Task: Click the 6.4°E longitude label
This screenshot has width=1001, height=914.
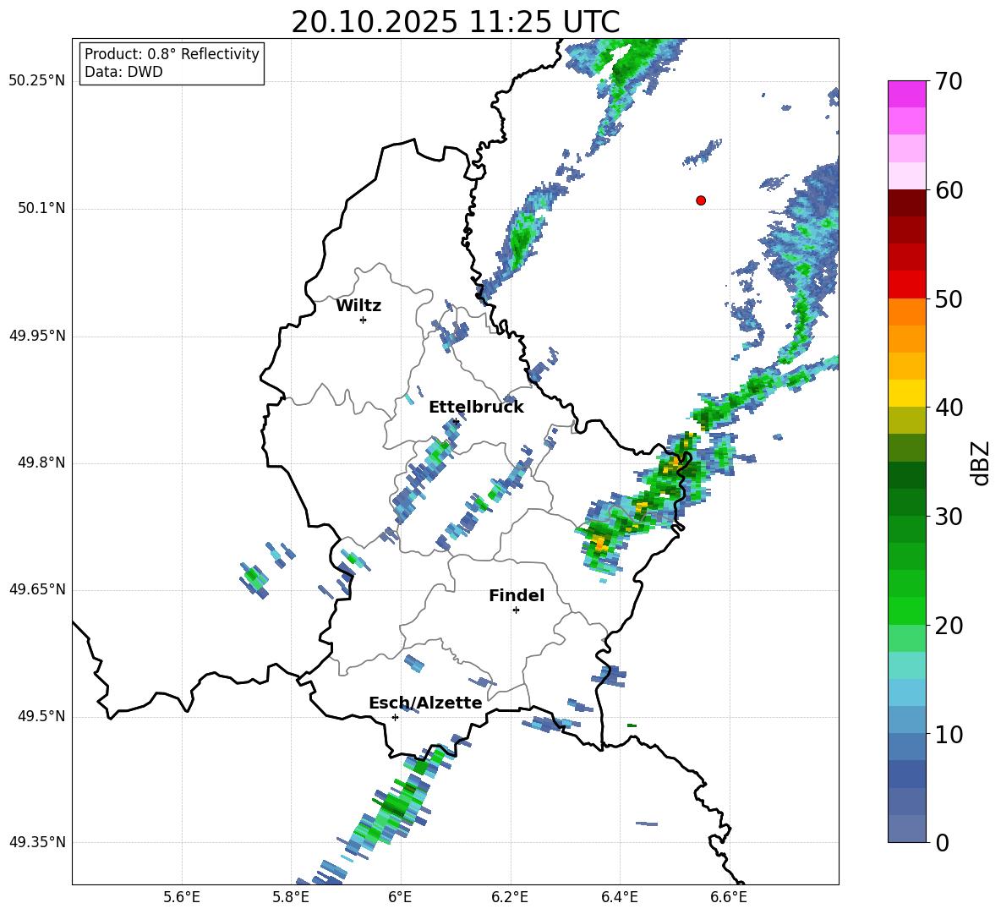Action: point(619,897)
